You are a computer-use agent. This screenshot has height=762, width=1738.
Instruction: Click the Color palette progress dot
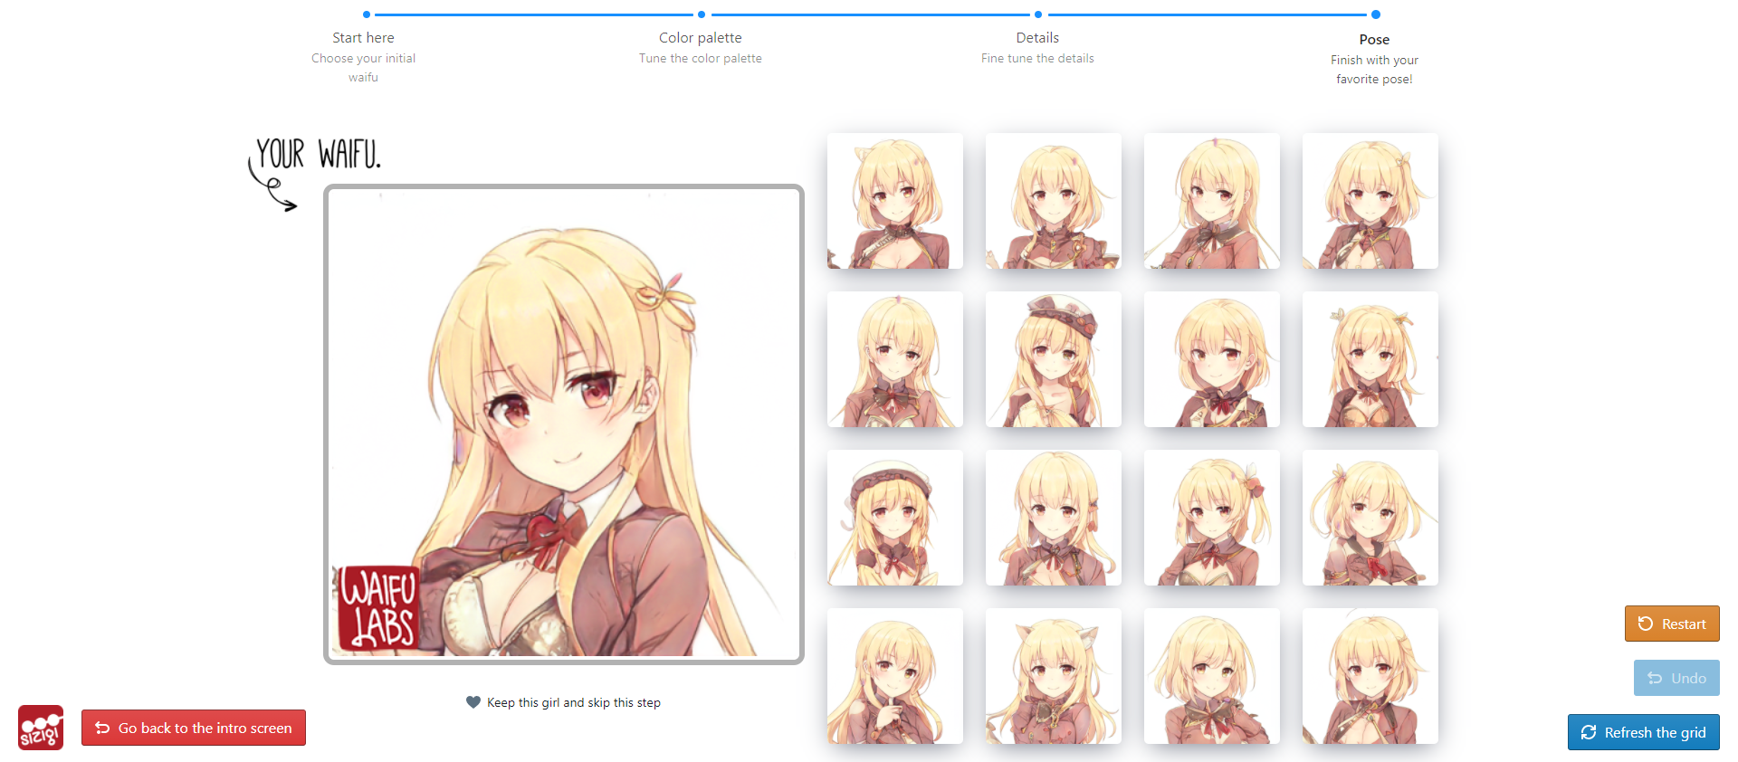pos(702,14)
